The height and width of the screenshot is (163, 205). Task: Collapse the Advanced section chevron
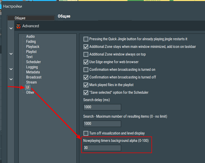click(x=11, y=28)
